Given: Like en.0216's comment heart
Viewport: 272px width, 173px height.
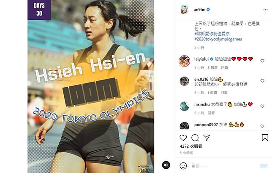Looking at the screenshot, I should pyautogui.click(x=262, y=81).
